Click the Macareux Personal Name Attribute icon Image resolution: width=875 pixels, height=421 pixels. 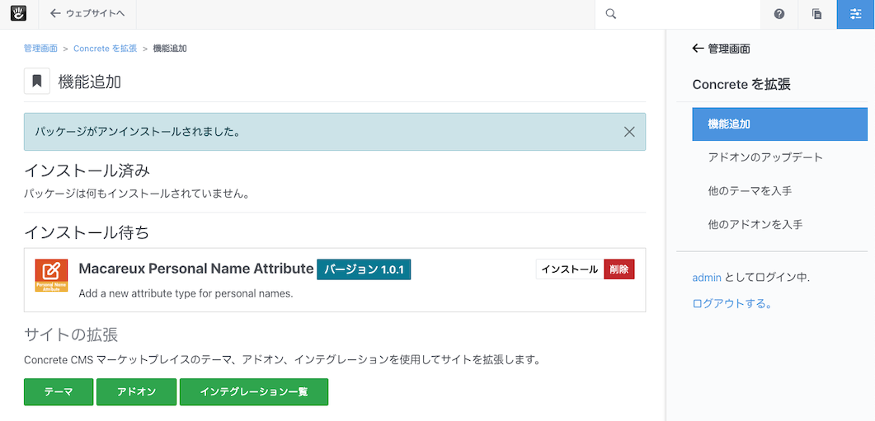pos(51,275)
